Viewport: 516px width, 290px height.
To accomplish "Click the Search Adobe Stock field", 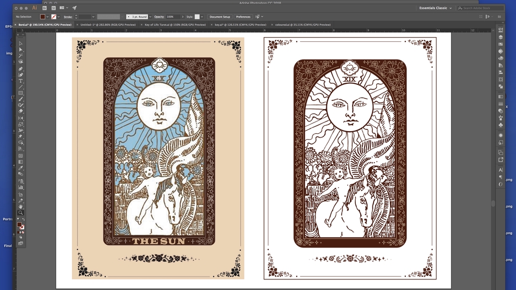I will pos(481,8).
